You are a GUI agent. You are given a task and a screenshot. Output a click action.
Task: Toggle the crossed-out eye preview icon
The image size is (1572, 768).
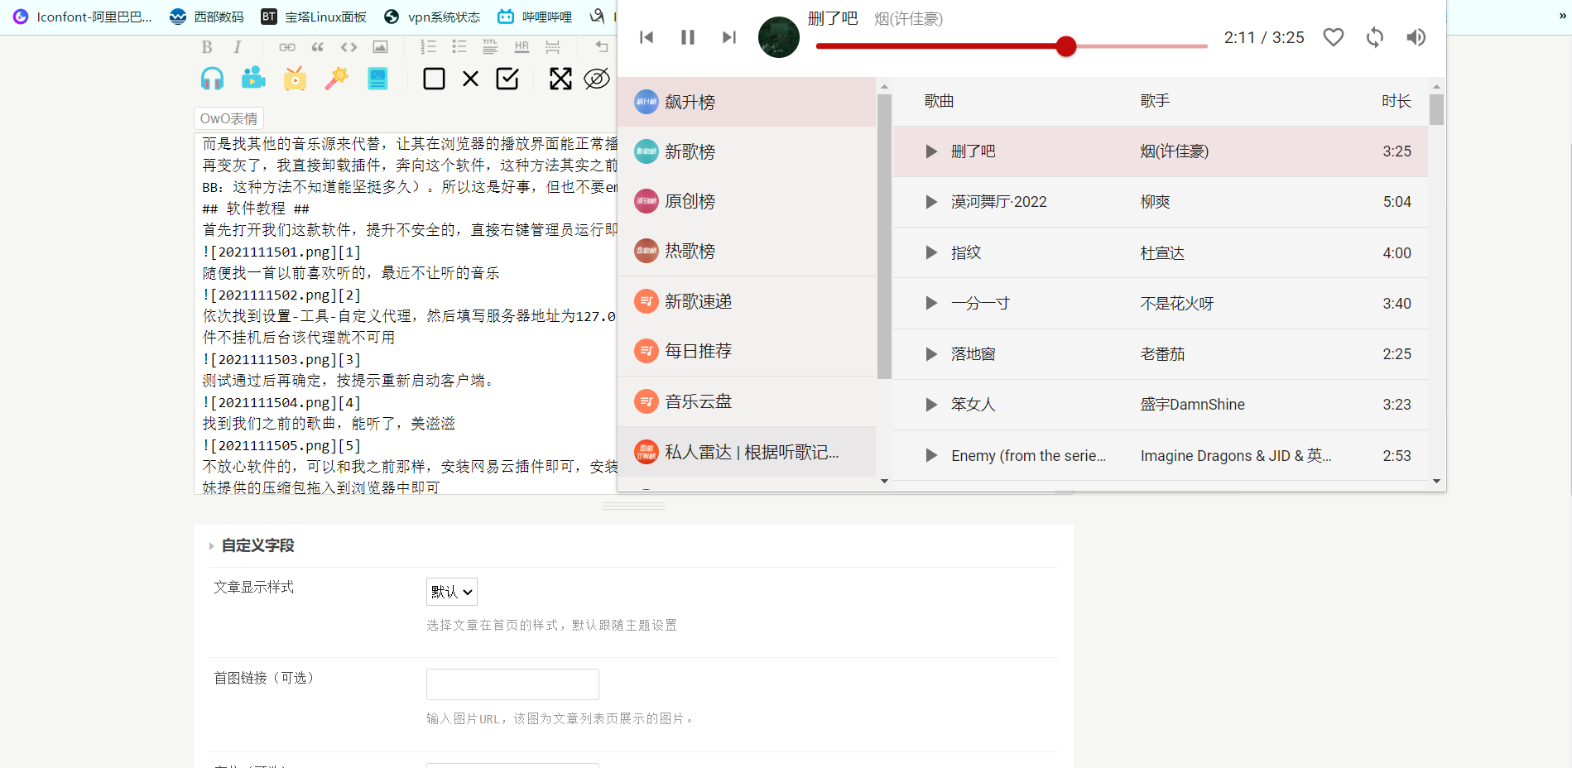pyautogui.click(x=597, y=79)
